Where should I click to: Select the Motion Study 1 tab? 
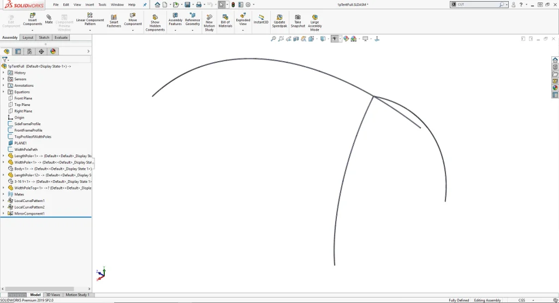pos(77,295)
